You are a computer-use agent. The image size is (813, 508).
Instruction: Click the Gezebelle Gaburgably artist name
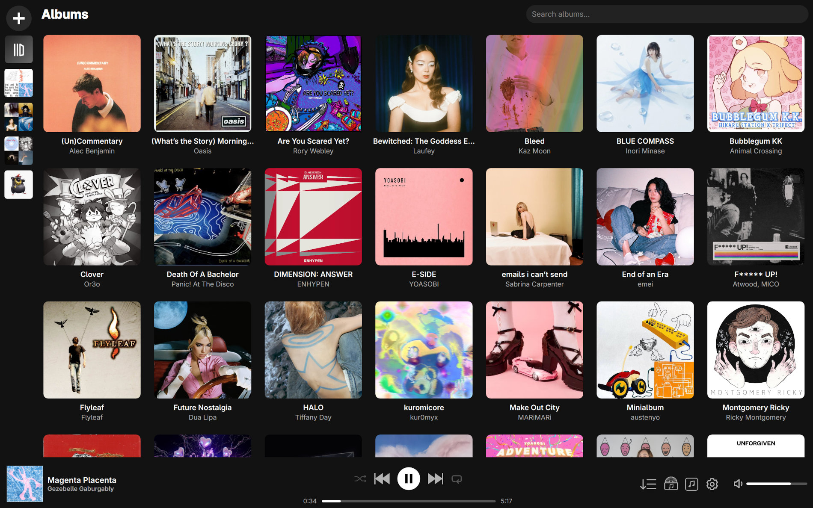point(80,489)
